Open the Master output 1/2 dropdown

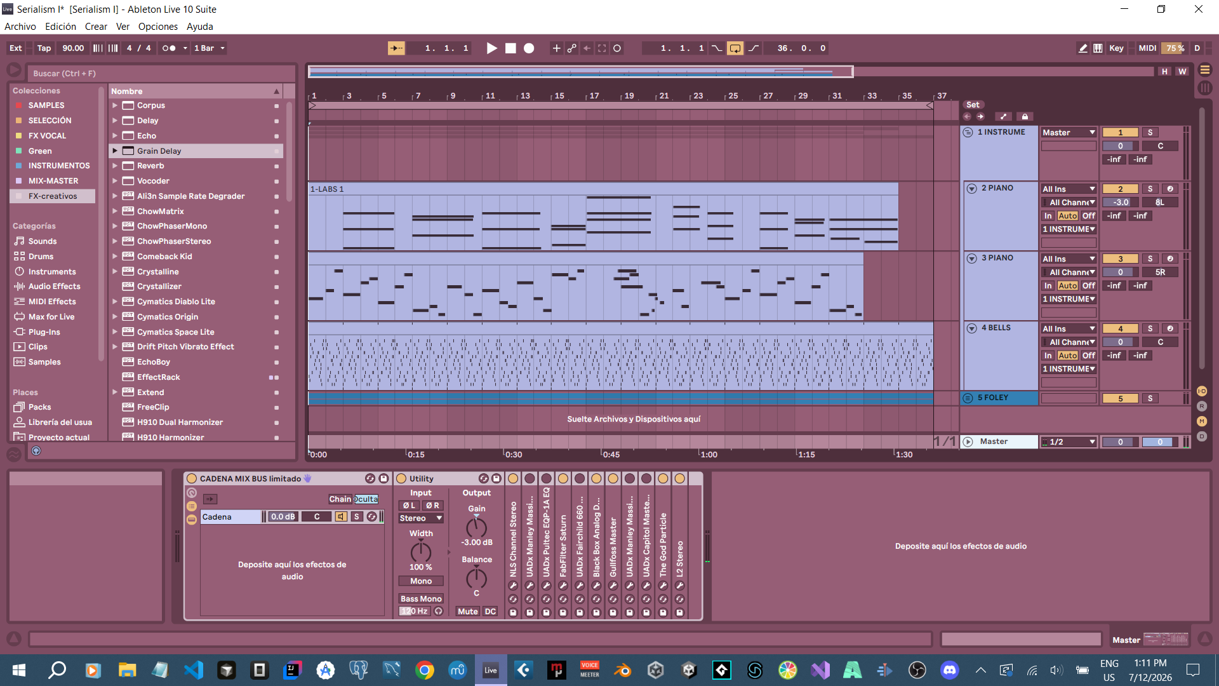(1069, 442)
